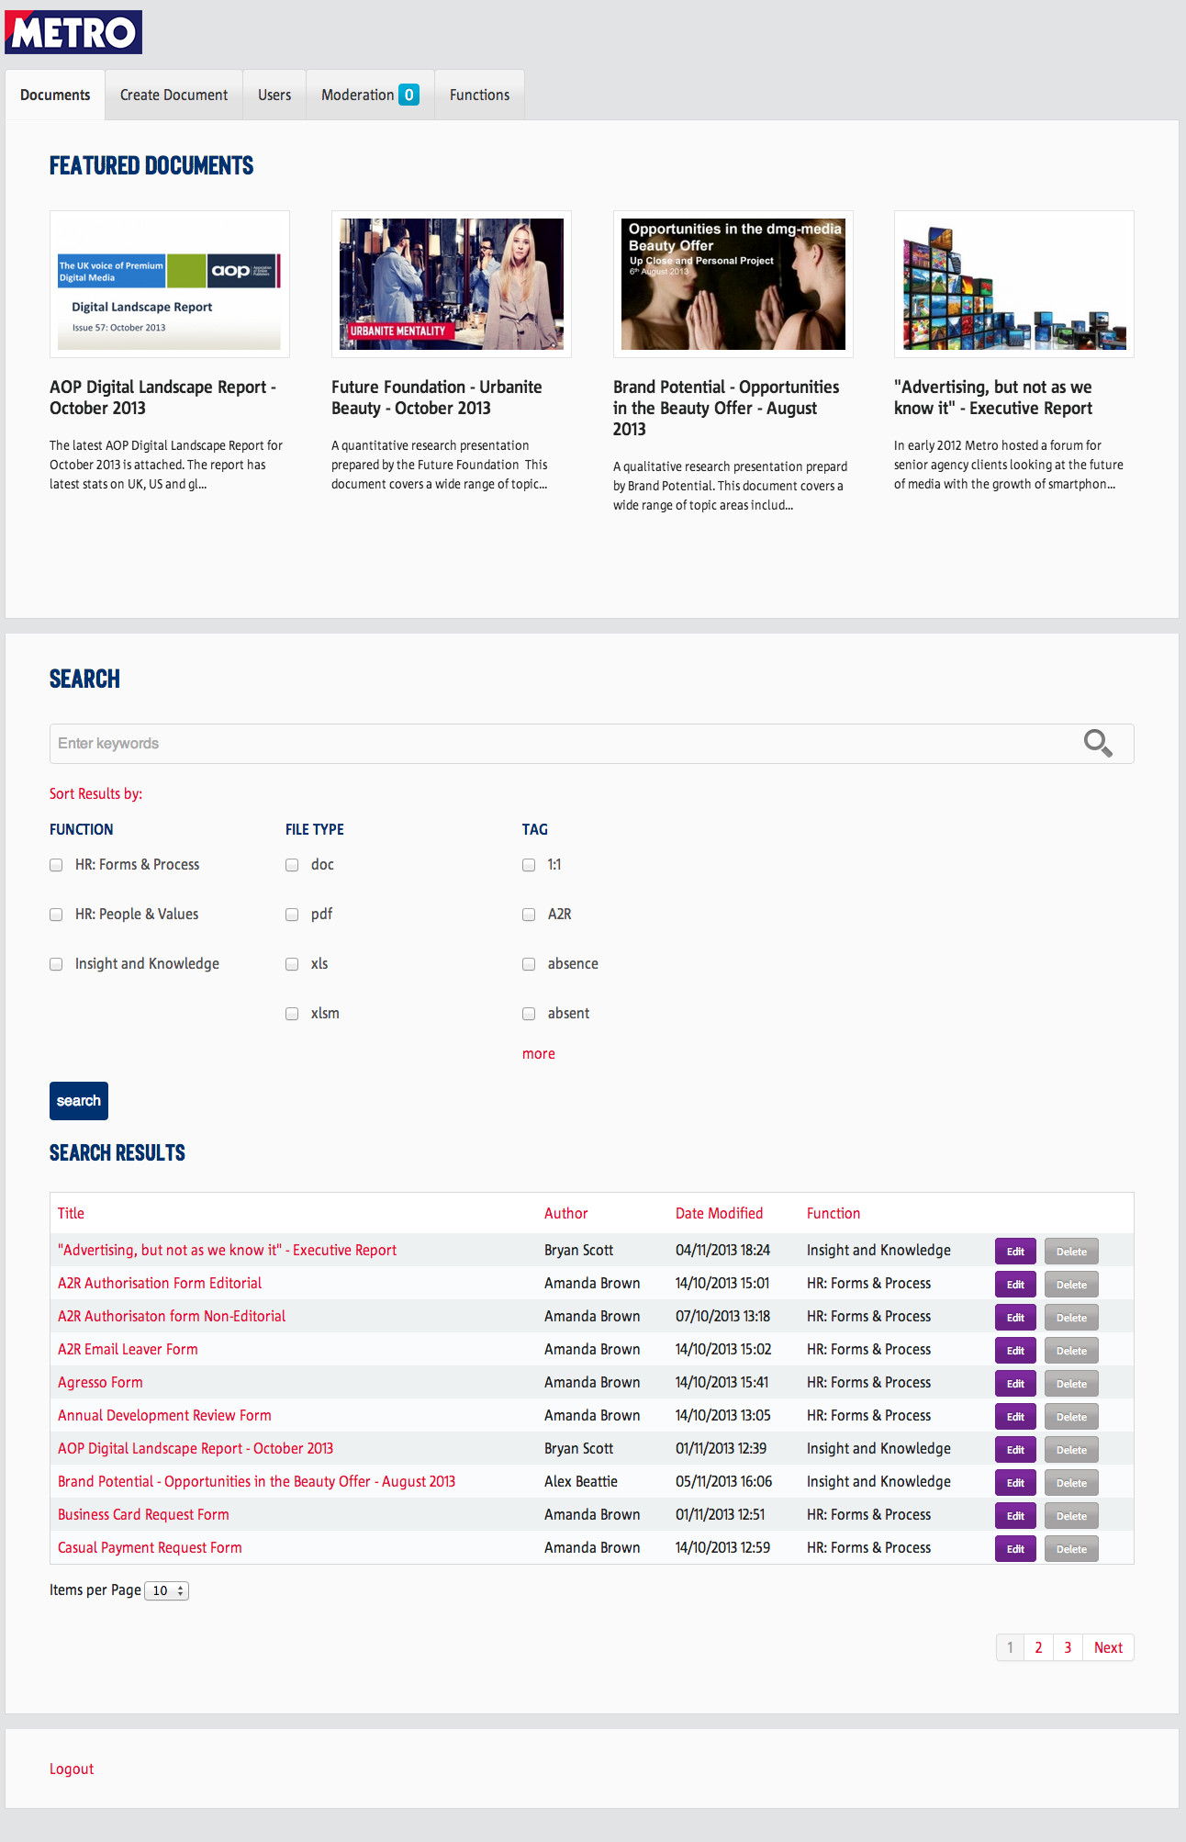Screen dimensions: 1186x1842
Task: Delete Casual Payment Request Form row
Action: [x=1071, y=1549]
